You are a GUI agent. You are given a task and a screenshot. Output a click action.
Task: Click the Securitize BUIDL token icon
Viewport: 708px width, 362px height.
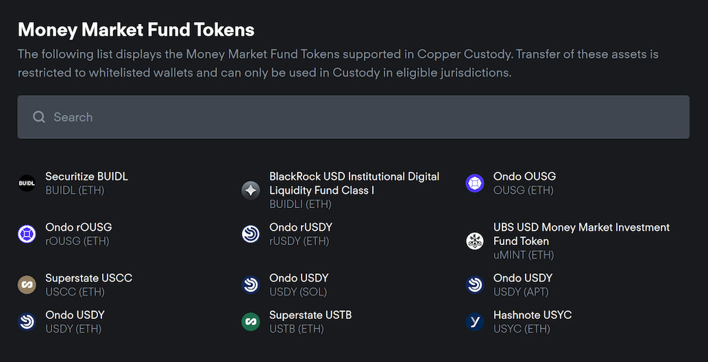[27, 183]
